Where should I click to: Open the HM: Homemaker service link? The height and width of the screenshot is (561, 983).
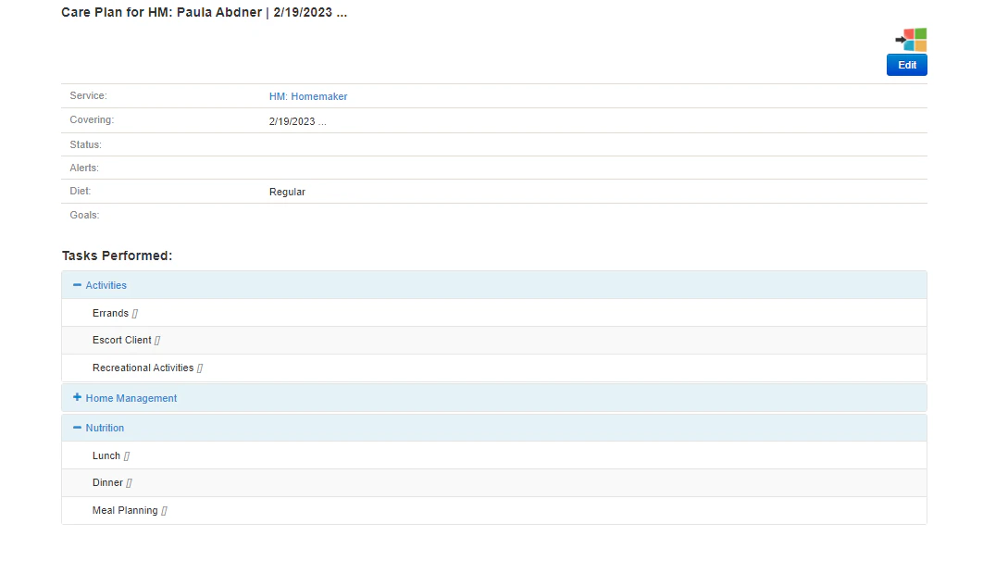tap(308, 96)
